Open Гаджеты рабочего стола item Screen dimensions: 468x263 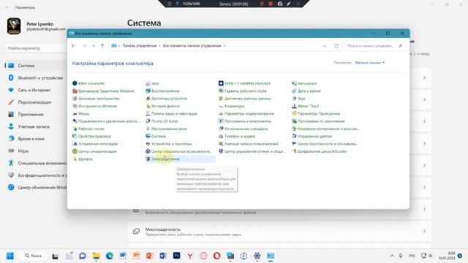(242, 91)
